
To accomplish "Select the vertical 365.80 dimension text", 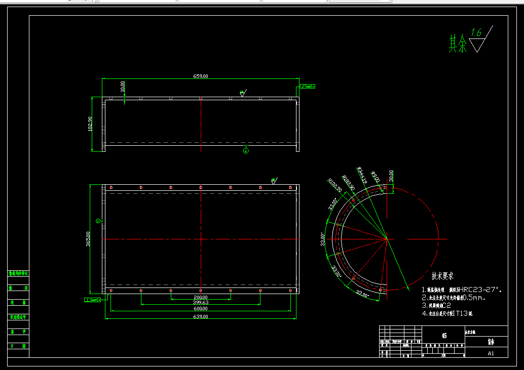I will tap(88, 239).
